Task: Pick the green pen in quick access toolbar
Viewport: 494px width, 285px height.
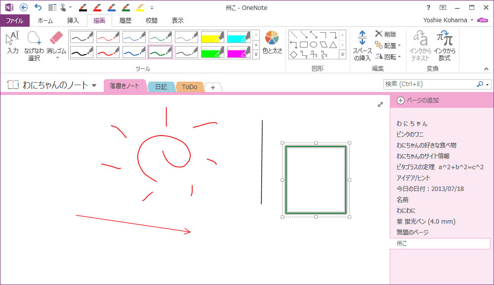Action: click(x=126, y=7)
